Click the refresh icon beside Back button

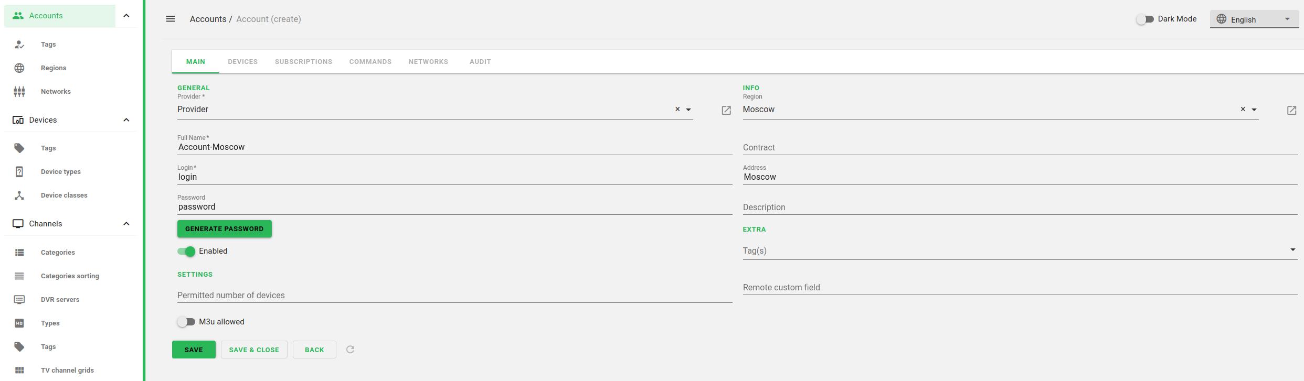coord(351,350)
